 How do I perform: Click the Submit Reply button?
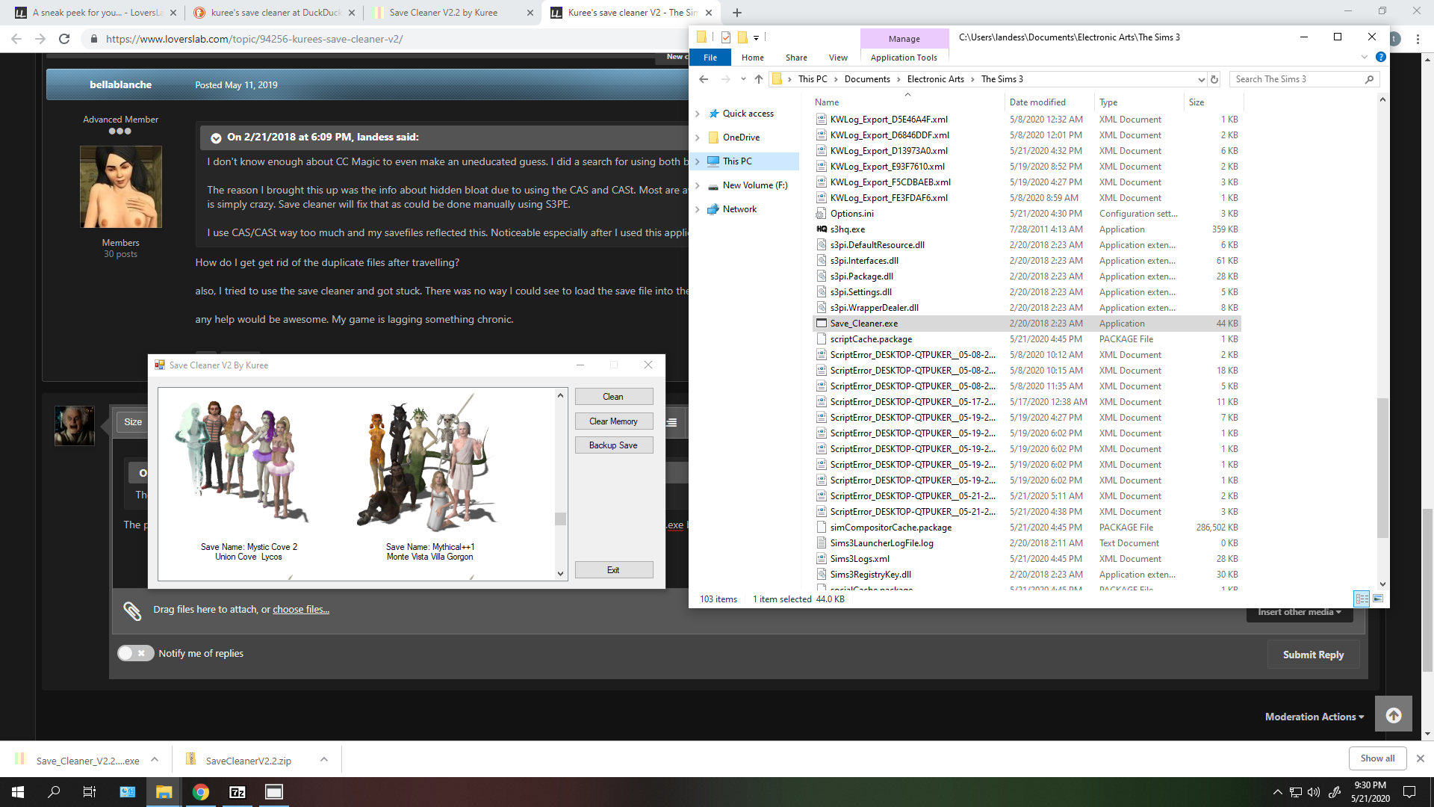point(1313,655)
